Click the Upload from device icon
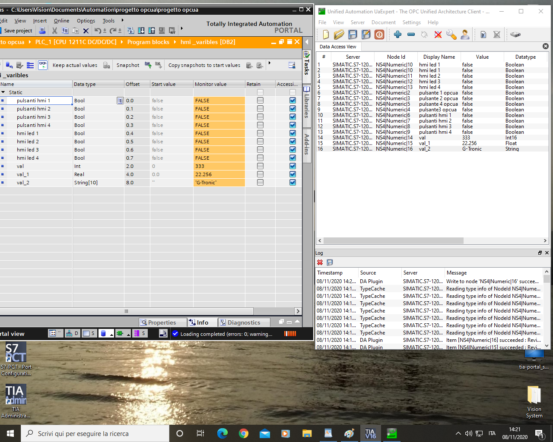 [x=152, y=31]
